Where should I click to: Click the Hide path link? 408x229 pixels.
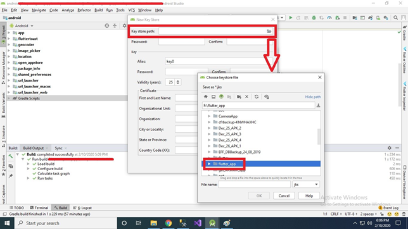313,97
